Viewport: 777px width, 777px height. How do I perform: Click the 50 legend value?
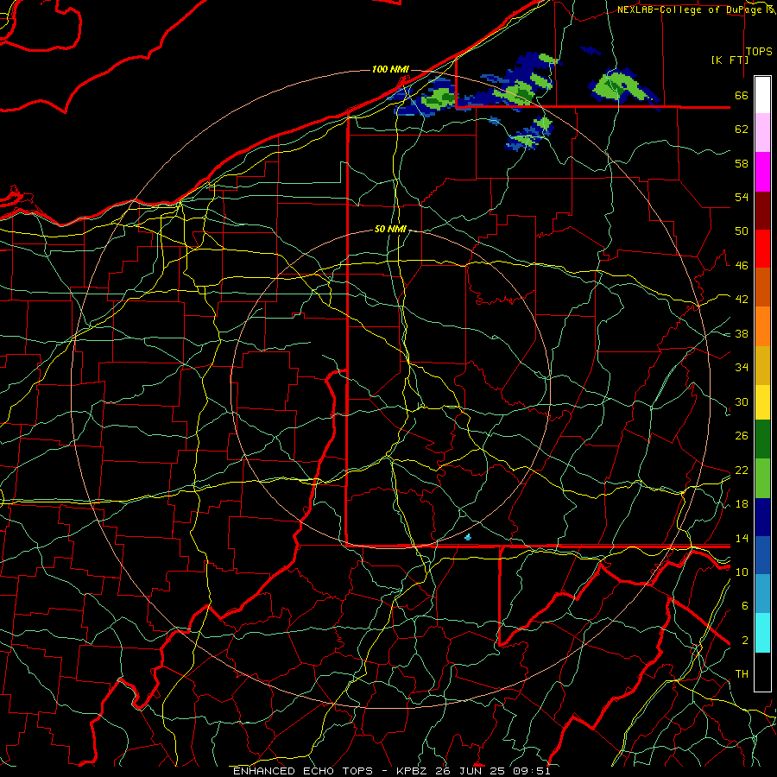(742, 231)
